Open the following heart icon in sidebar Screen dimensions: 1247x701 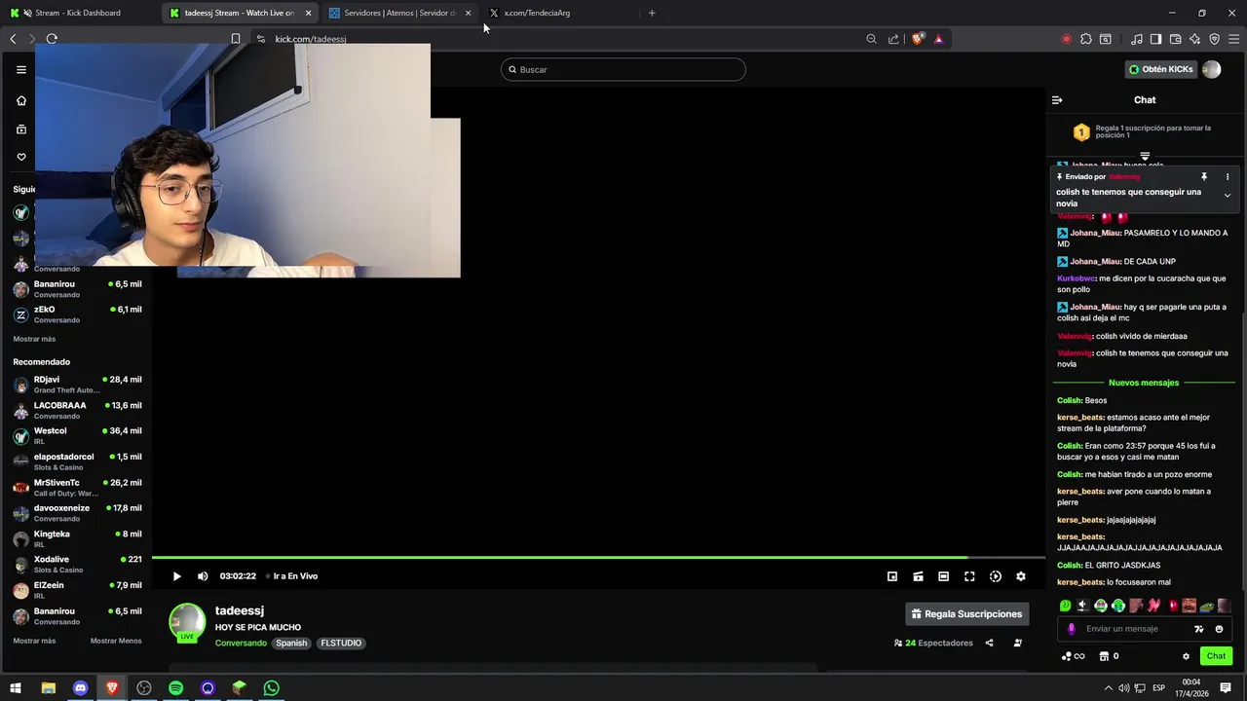pyautogui.click(x=21, y=158)
